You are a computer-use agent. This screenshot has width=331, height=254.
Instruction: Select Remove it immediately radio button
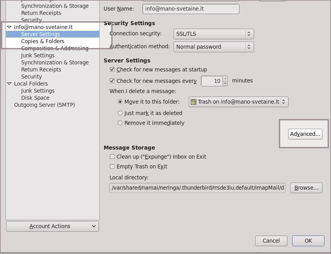coord(120,123)
